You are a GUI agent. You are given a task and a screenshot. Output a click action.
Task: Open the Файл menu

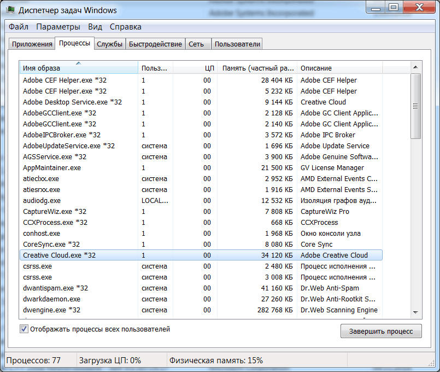19,27
